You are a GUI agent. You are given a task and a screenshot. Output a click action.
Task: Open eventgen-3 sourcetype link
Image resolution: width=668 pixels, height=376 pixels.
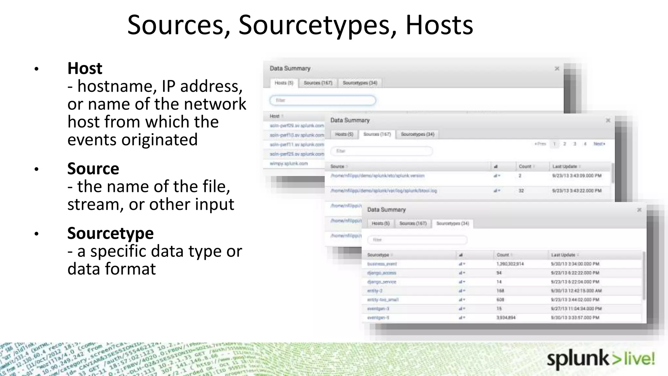[x=378, y=309]
